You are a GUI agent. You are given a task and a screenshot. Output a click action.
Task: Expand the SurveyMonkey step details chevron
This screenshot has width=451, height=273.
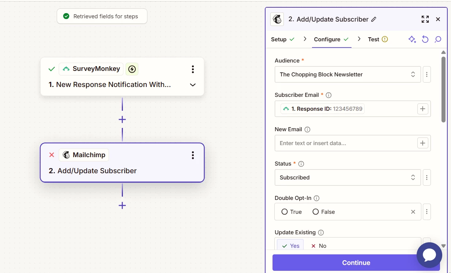tap(193, 85)
